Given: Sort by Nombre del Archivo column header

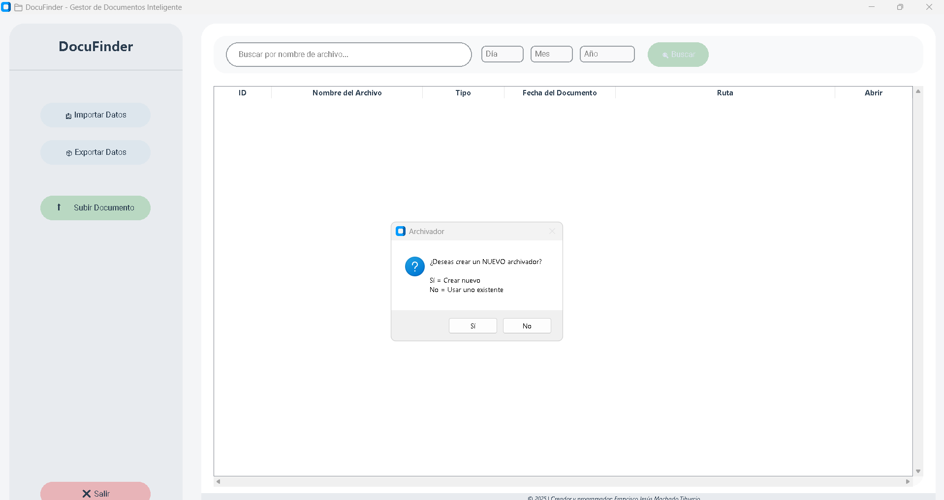Looking at the screenshot, I should (x=347, y=93).
